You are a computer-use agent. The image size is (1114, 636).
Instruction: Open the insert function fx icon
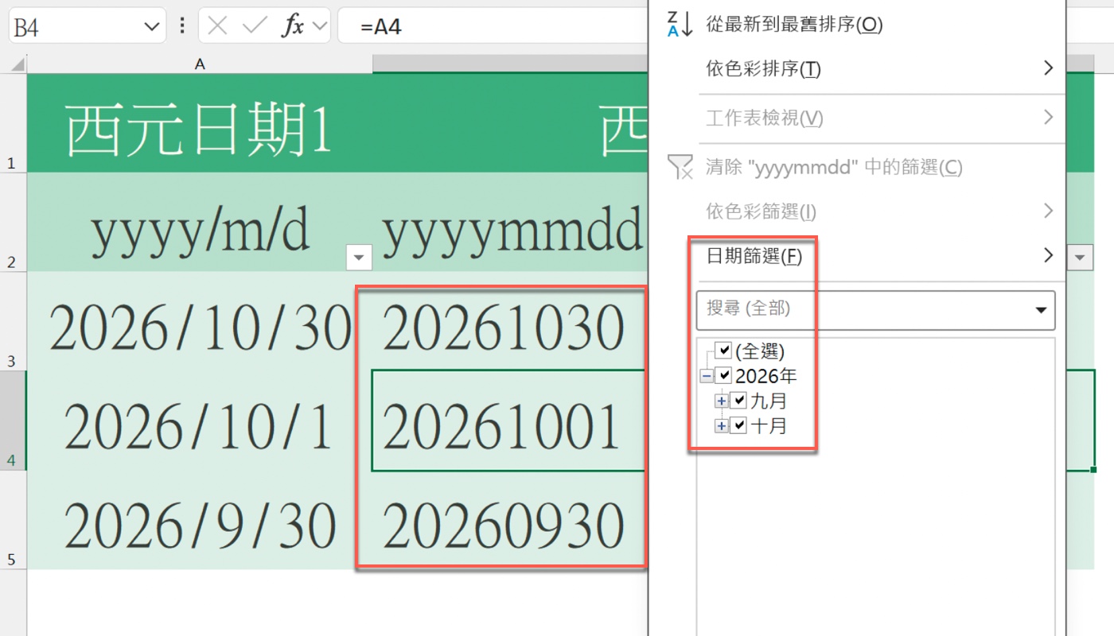pyautogui.click(x=294, y=26)
